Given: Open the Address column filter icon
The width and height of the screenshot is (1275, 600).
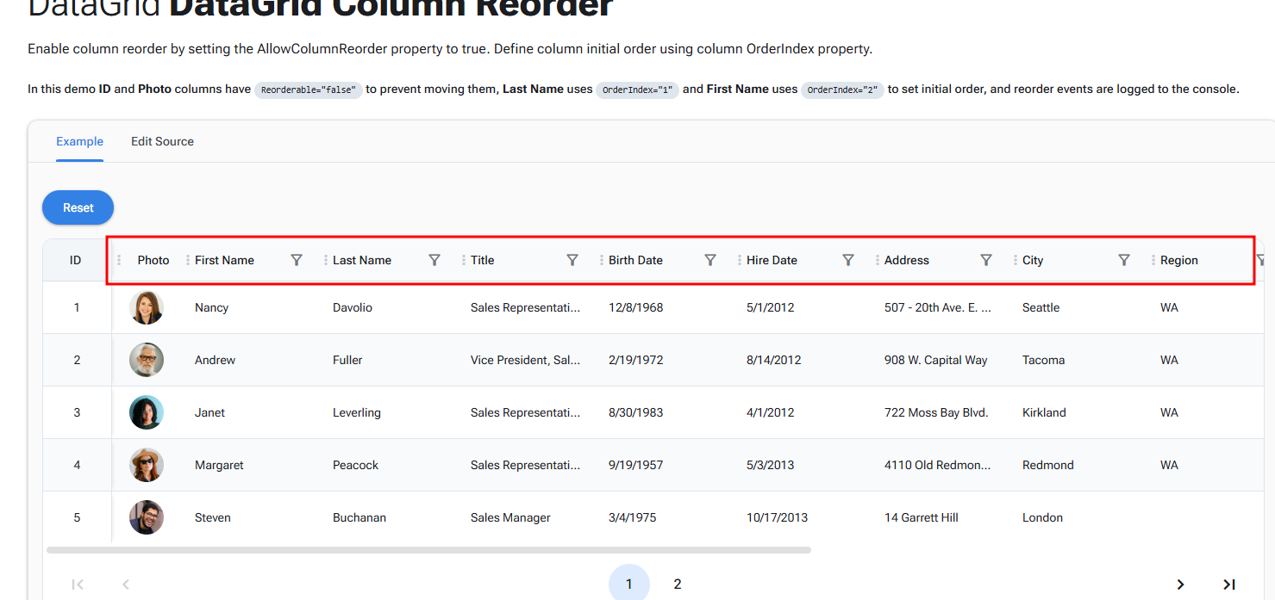Looking at the screenshot, I should coord(986,260).
